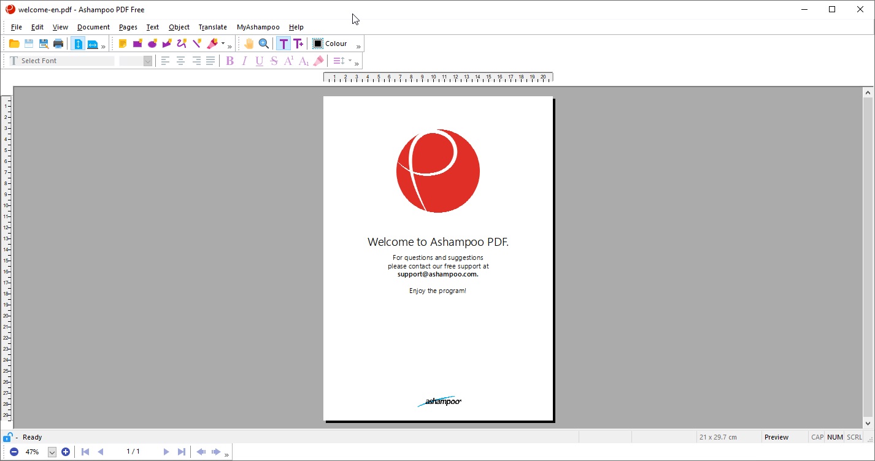Open the Edit menu
875x461 pixels.
(x=37, y=27)
